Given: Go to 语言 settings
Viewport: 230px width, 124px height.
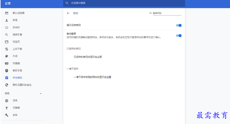Looking at the screenshot, I should [x=15, y=101].
